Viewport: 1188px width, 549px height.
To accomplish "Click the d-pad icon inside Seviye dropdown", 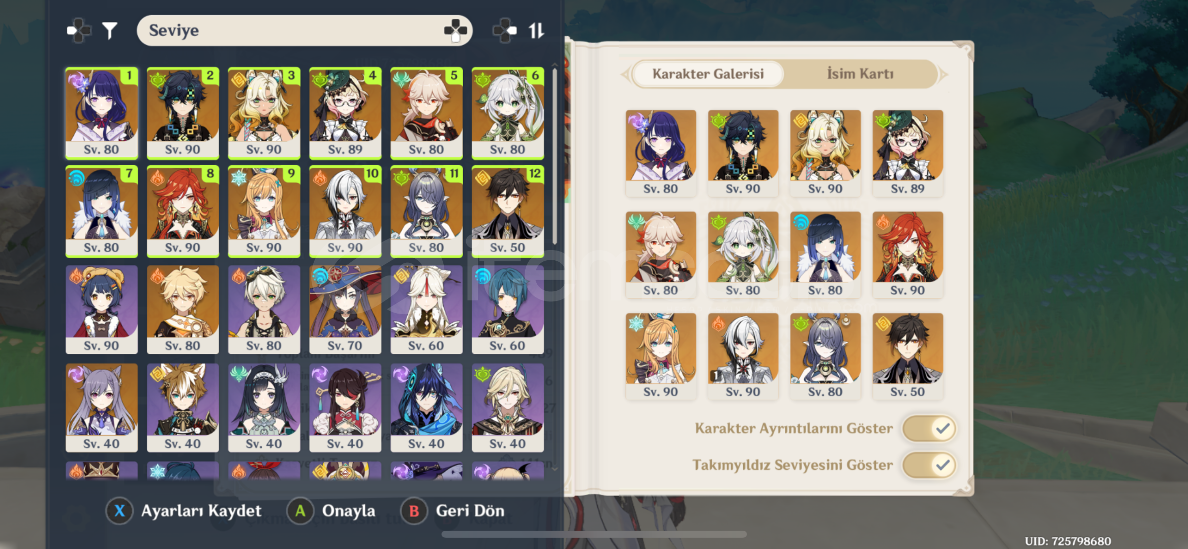I will pyautogui.click(x=455, y=30).
